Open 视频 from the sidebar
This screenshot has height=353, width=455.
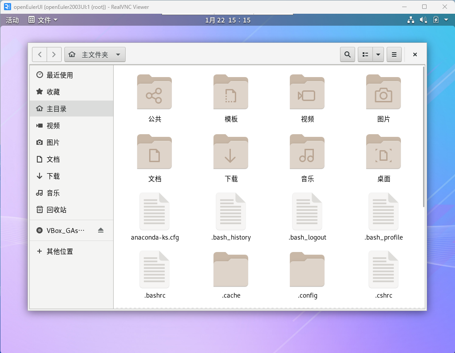(x=71, y=125)
